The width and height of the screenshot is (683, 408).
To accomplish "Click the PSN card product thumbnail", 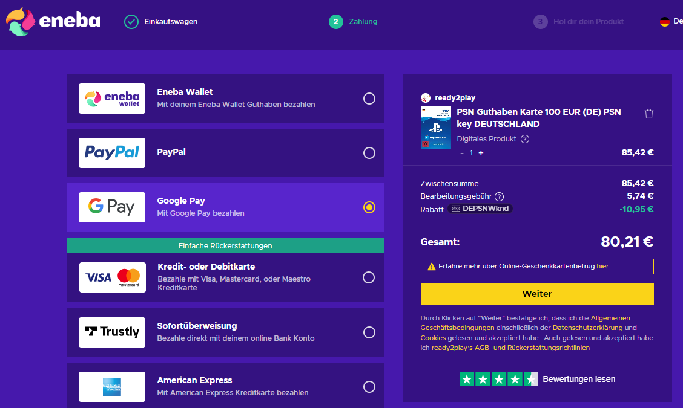I will tap(435, 128).
